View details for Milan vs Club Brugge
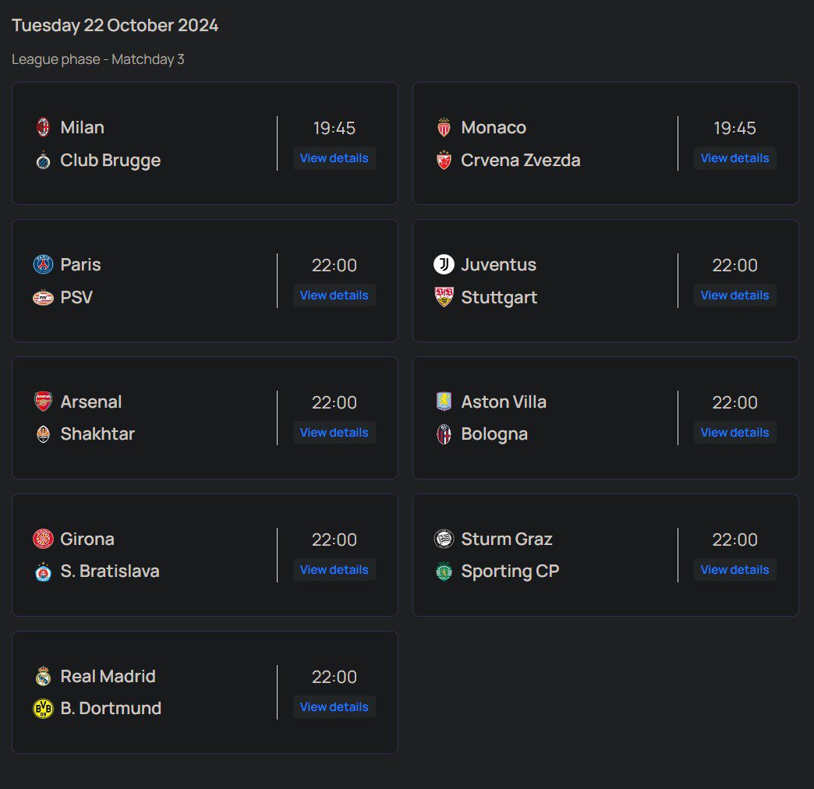814x789 pixels. coord(334,157)
